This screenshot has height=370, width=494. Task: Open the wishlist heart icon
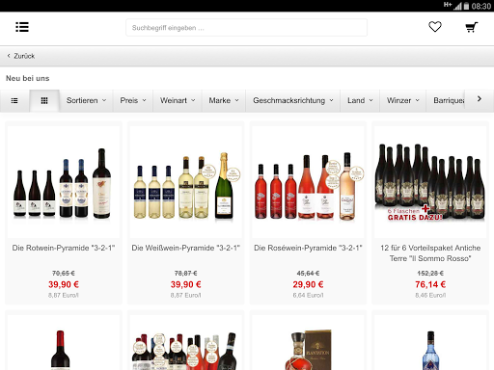435,27
